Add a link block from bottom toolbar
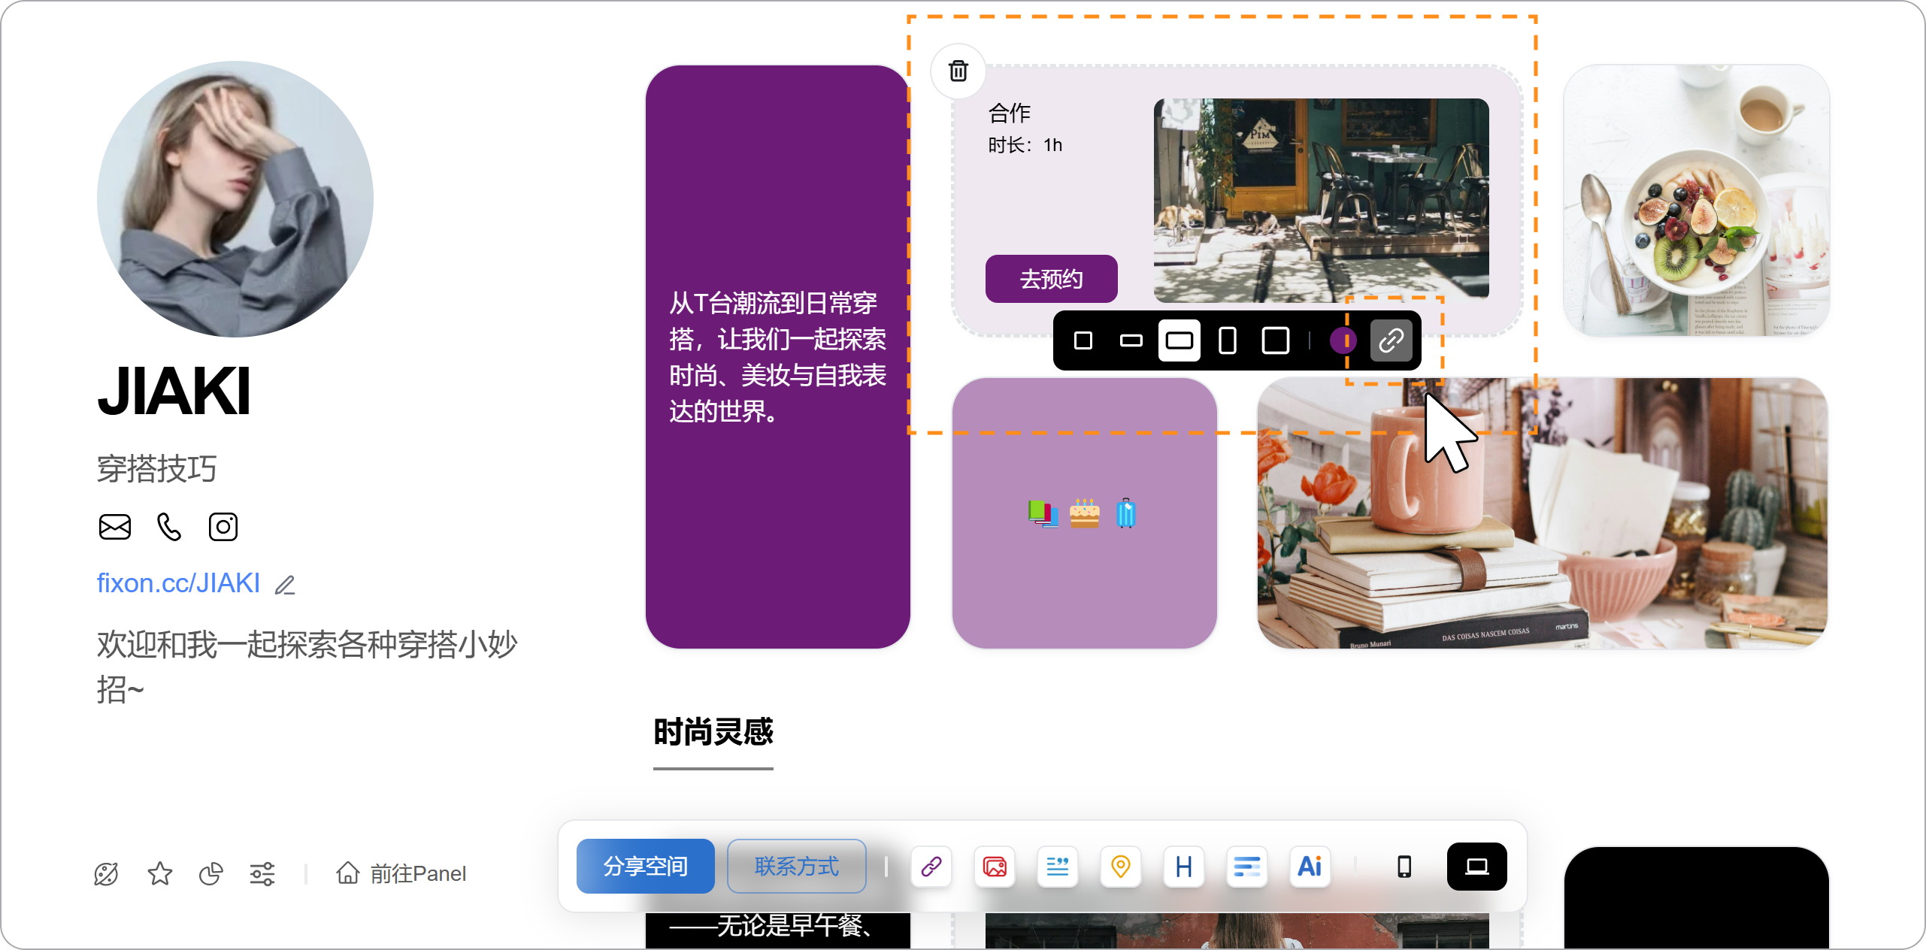The width and height of the screenshot is (1926, 950). tap(931, 867)
